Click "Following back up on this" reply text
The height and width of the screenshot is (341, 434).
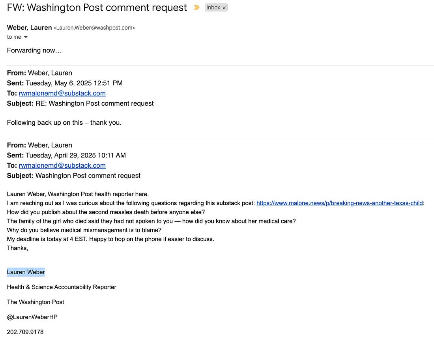point(64,122)
